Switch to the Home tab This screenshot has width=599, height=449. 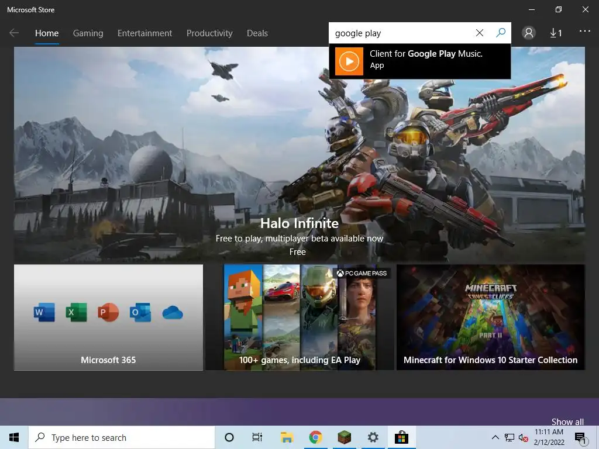point(47,33)
